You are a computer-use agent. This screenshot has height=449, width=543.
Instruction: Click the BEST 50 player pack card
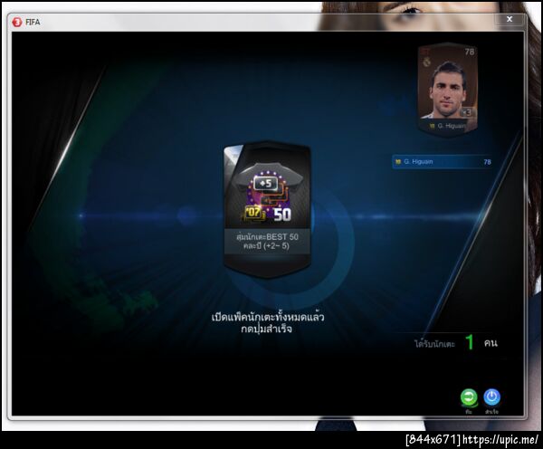(267, 208)
